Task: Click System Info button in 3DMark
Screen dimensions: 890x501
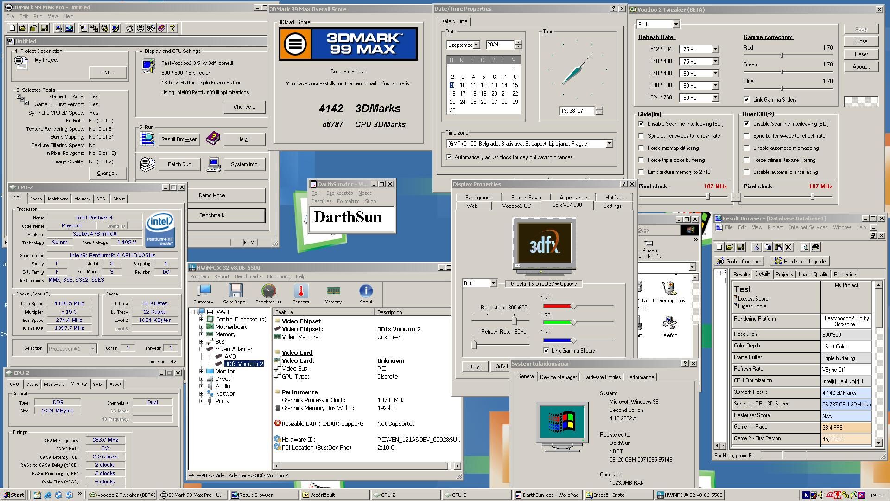Action: tap(244, 164)
